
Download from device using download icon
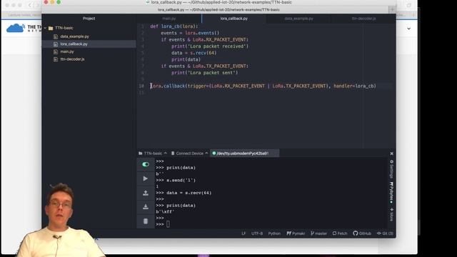[146, 207]
